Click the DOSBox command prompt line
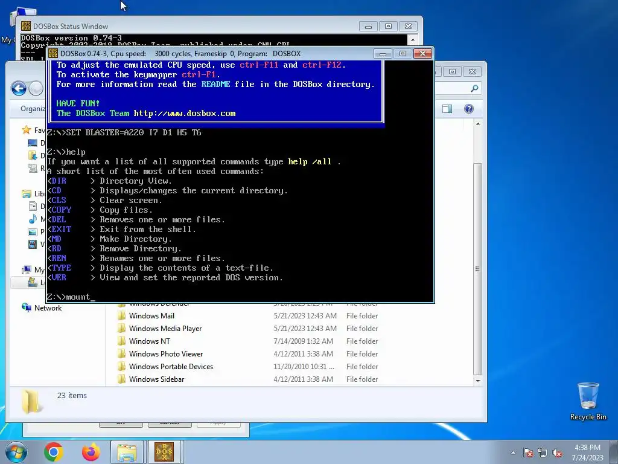 pos(71,297)
